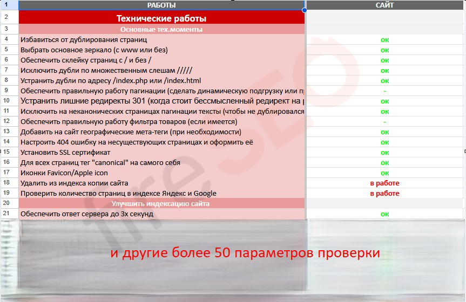Click the Иконки Favicon/Apple icon cell
The height and width of the screenshot is (302, 466).
click(64, 173)
